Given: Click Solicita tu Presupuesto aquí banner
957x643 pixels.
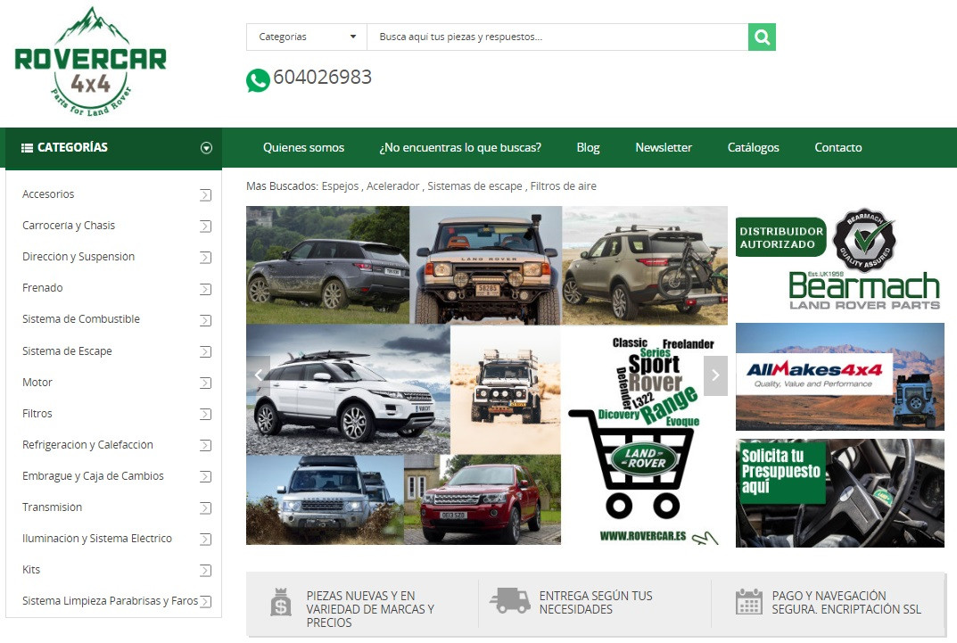Looking at the screenshot, I should click(840, 493).
